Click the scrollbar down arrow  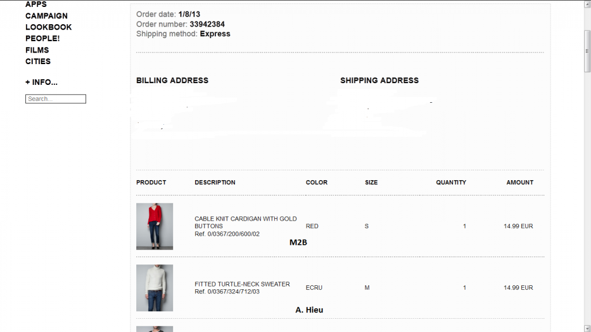(x=586, y=327)
